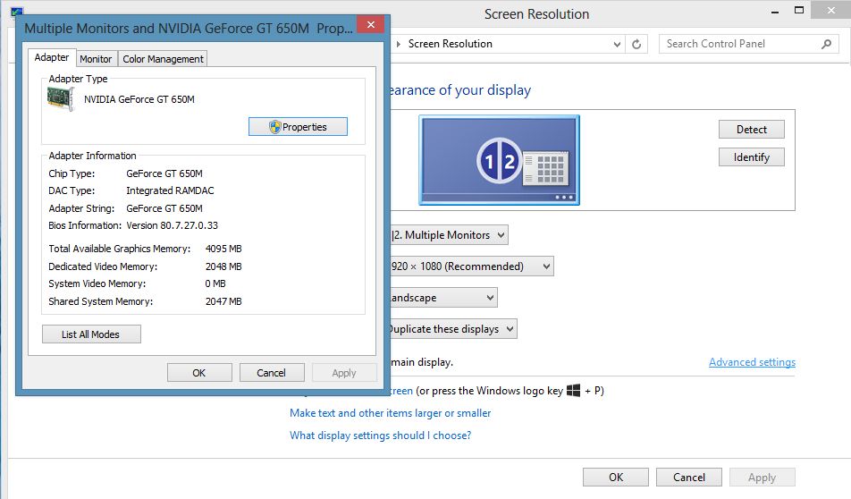Close the Screen Resolution window
This screenshot has height=499, width=851.
point(831,10)
